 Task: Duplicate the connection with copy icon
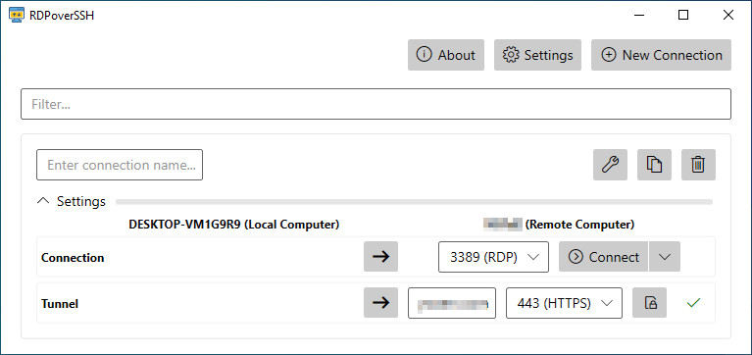coord(654,165)
